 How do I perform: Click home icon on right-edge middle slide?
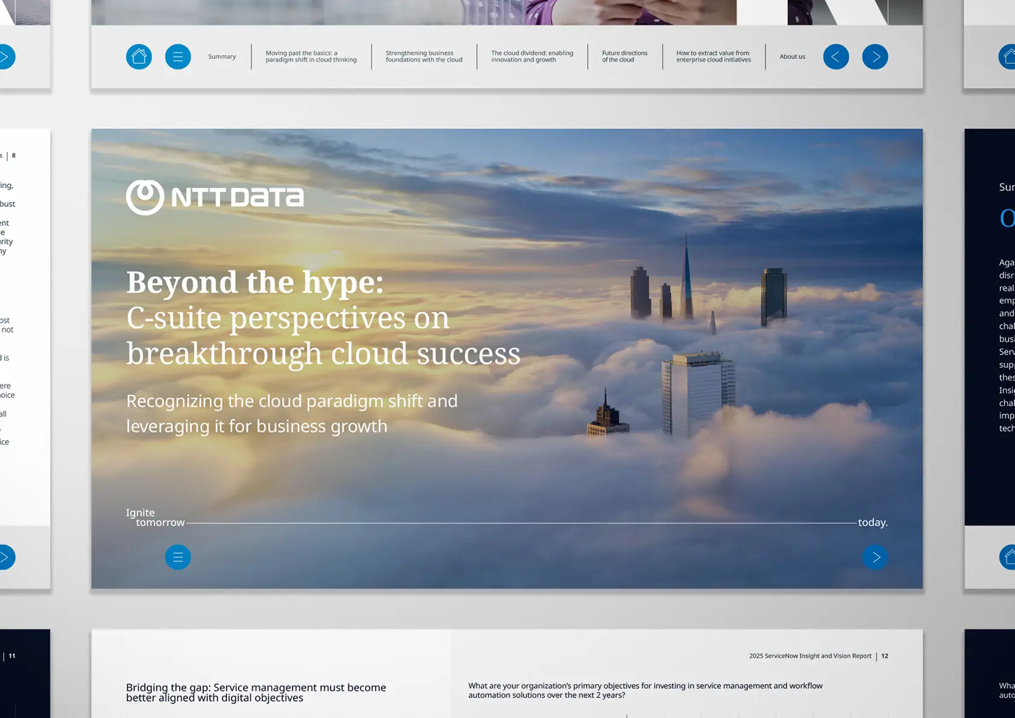pyautogui.click(x=1008, y=557)
